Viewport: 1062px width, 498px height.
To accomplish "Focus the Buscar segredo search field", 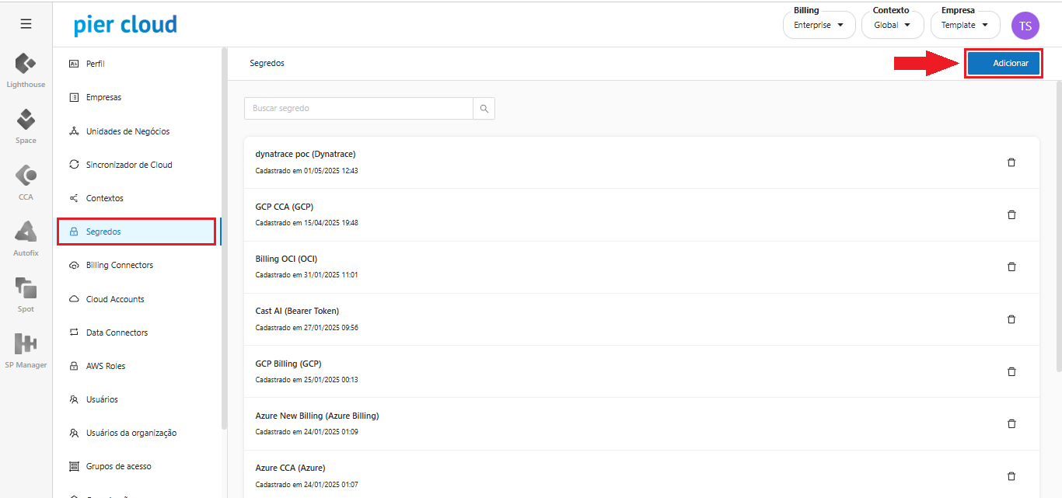I will [358, 109].
